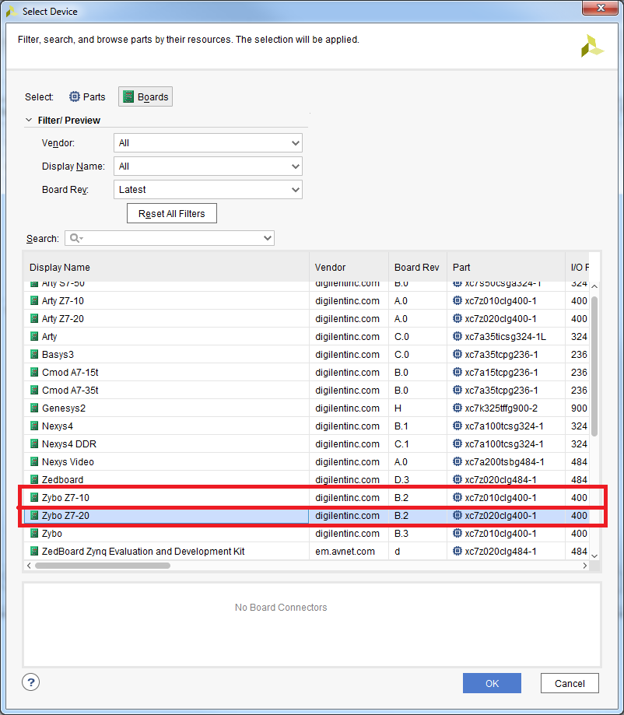Select the Nexys4 board row

(x=306, y=426)
